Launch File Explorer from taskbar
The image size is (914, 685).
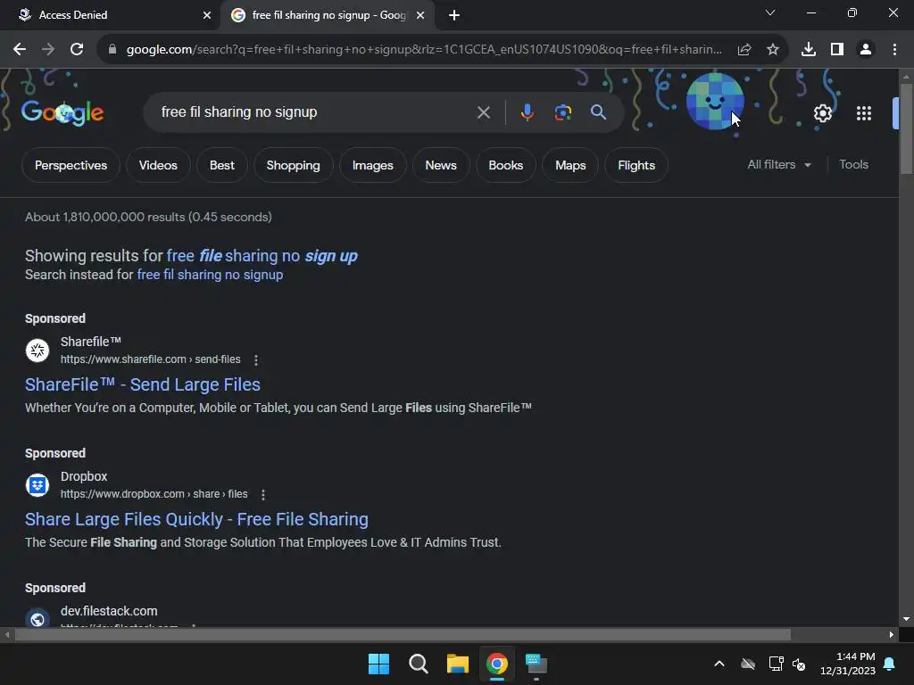point(458,664)
